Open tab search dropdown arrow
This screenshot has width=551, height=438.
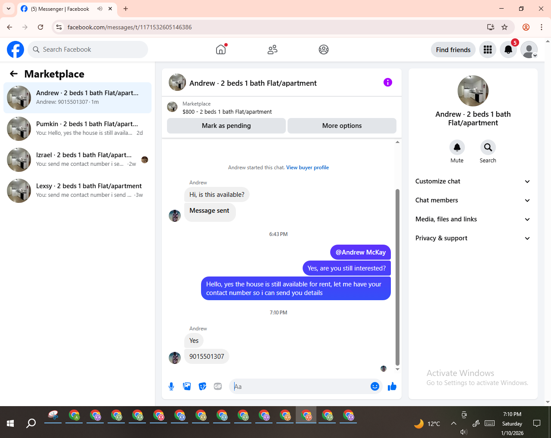(x=8, y=9)
